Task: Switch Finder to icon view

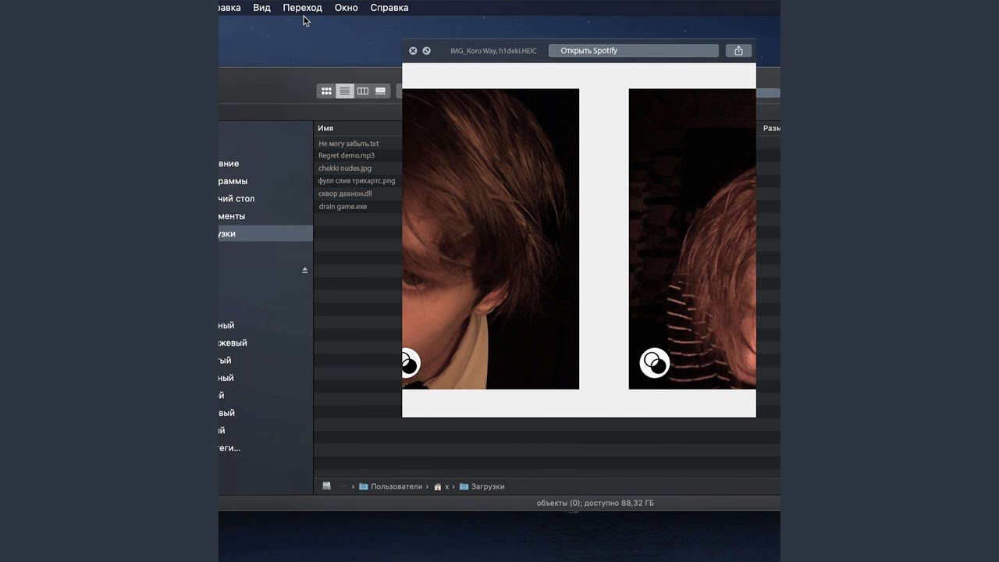Action: click(326, 91)
